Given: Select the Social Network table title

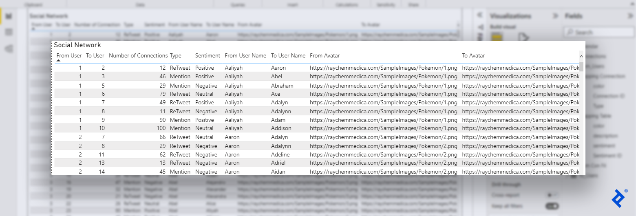Looking at the screenshot, I should (x=77, y=45).
